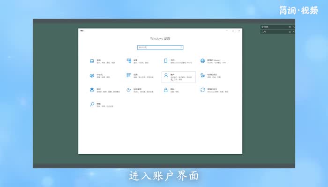
Task: Open the 手机 (Phone) settings icon
Action: coord(166,61)
